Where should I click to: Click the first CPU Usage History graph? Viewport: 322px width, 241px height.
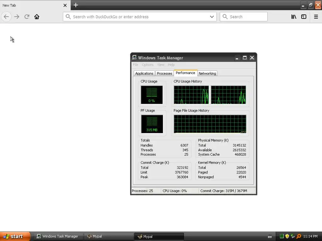191,95
